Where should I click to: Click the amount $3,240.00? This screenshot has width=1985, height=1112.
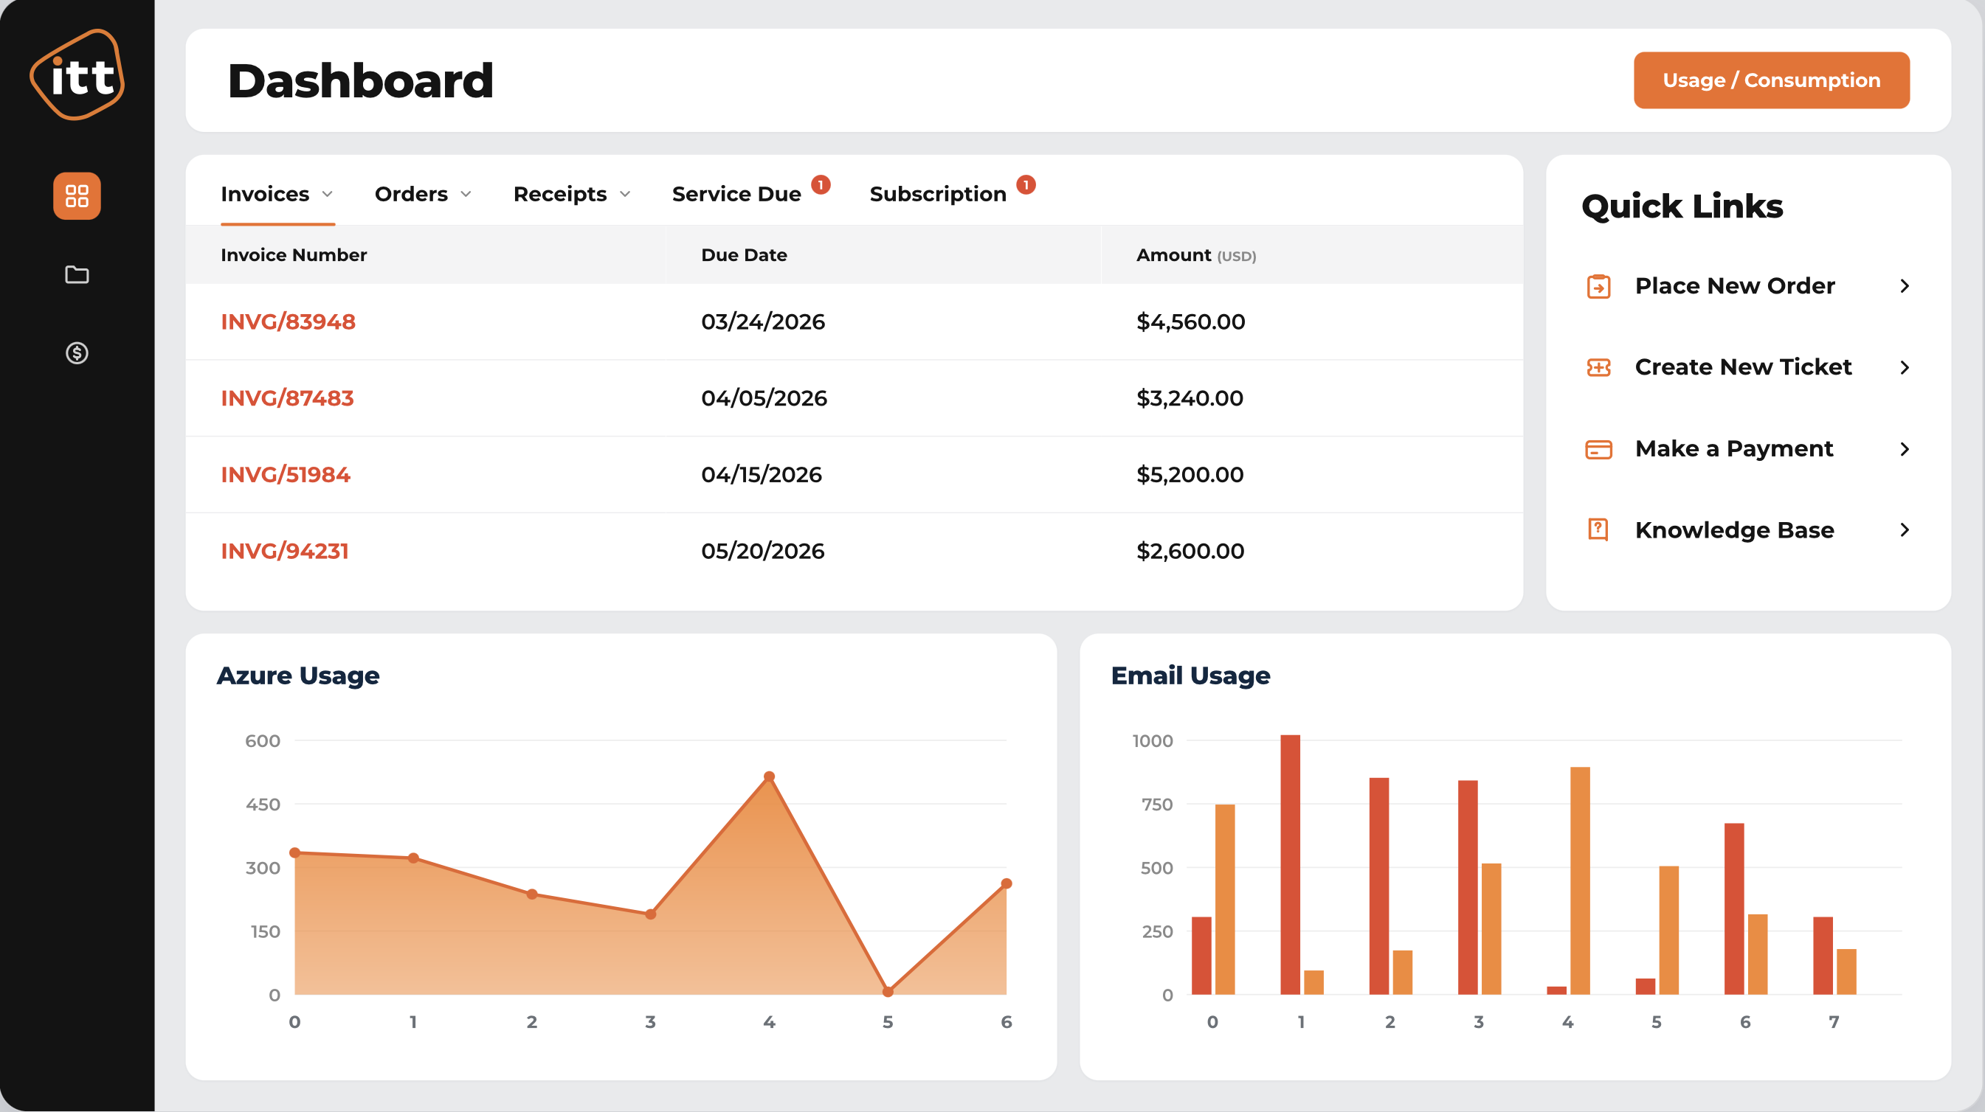point(1190,398)
